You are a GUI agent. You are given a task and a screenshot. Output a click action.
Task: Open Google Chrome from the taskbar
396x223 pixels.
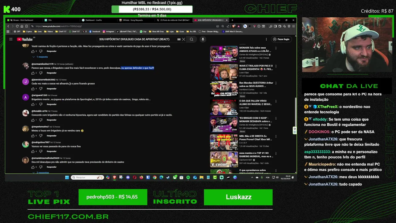(x=155, y=177)
